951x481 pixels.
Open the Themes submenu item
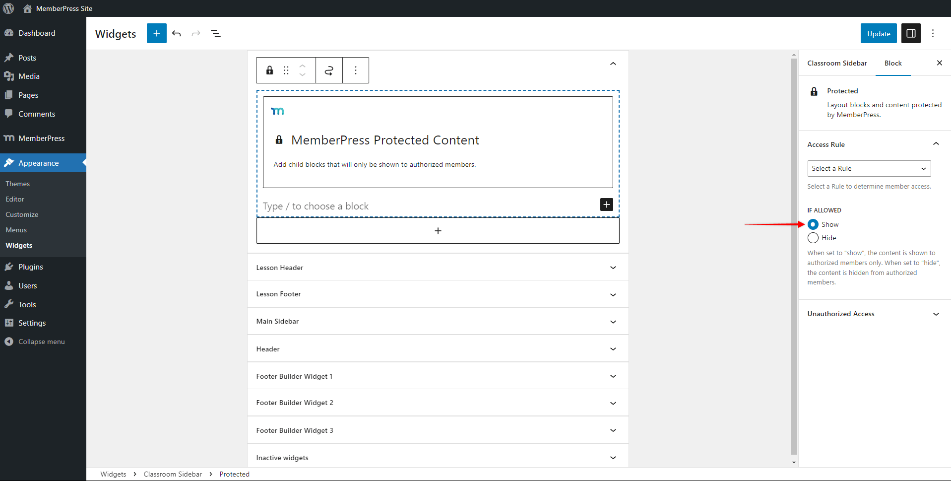point(18,184)
